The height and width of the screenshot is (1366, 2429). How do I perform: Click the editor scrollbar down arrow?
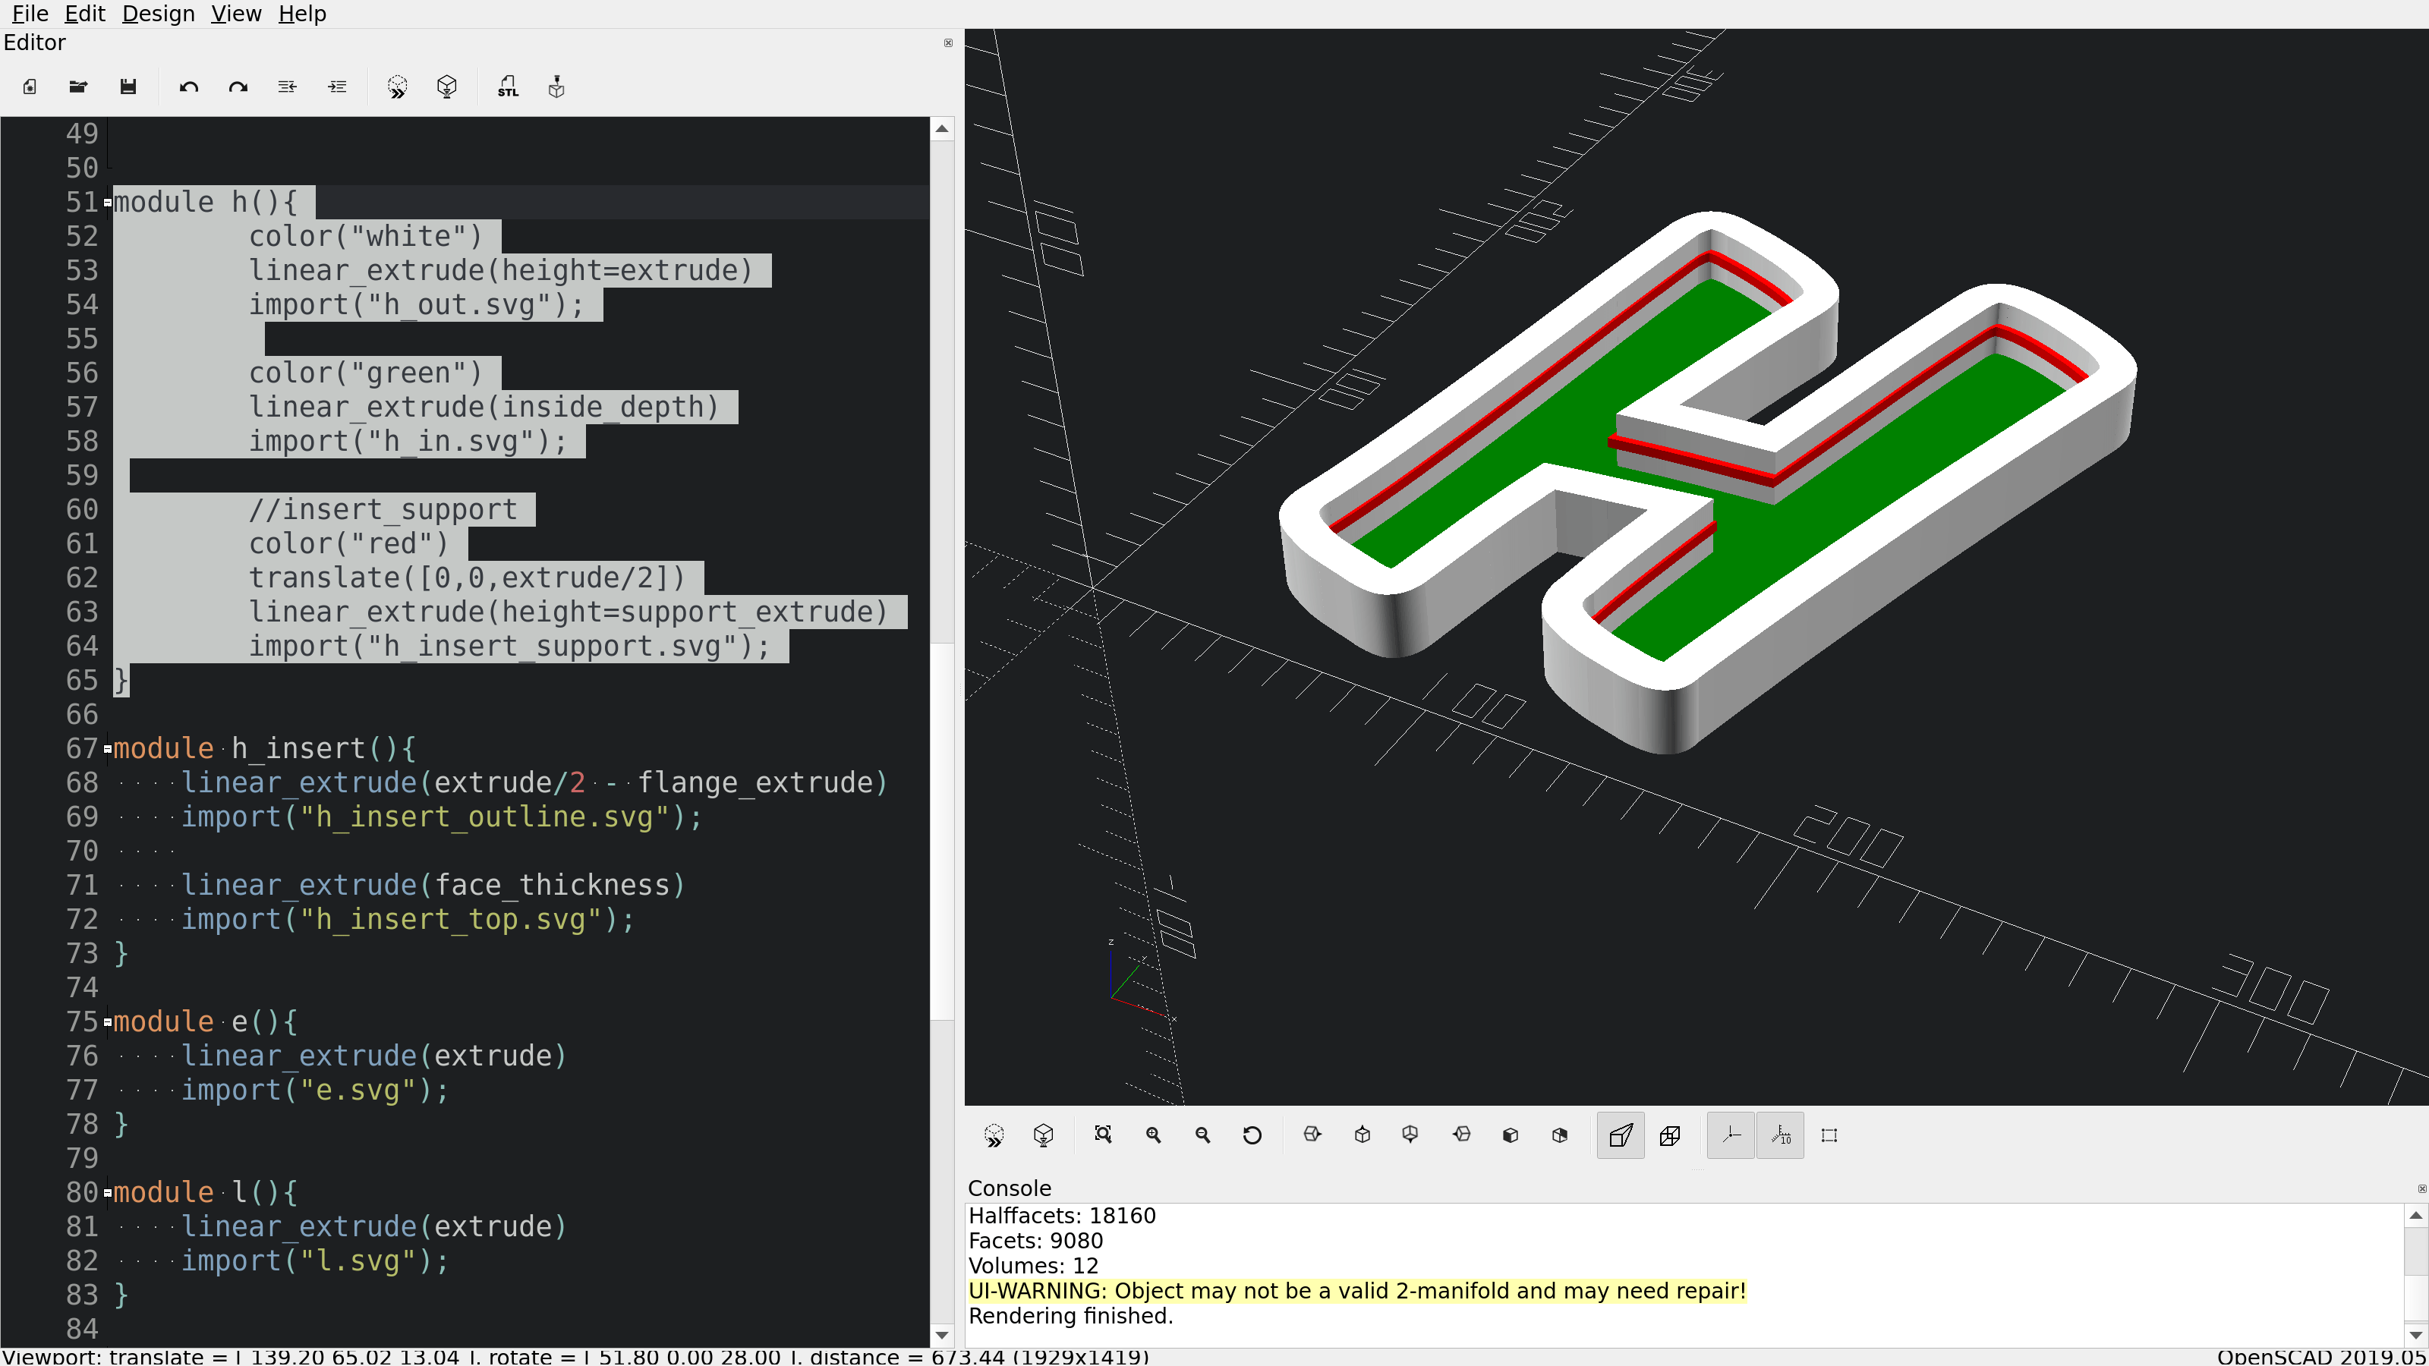point(941,1335)
